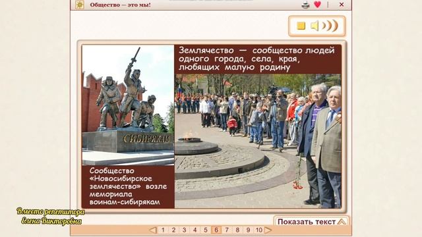Click the sun logo icon in the header
This screenshot has width=422, height=237.
pyautogui.click(x=79, y=5)
